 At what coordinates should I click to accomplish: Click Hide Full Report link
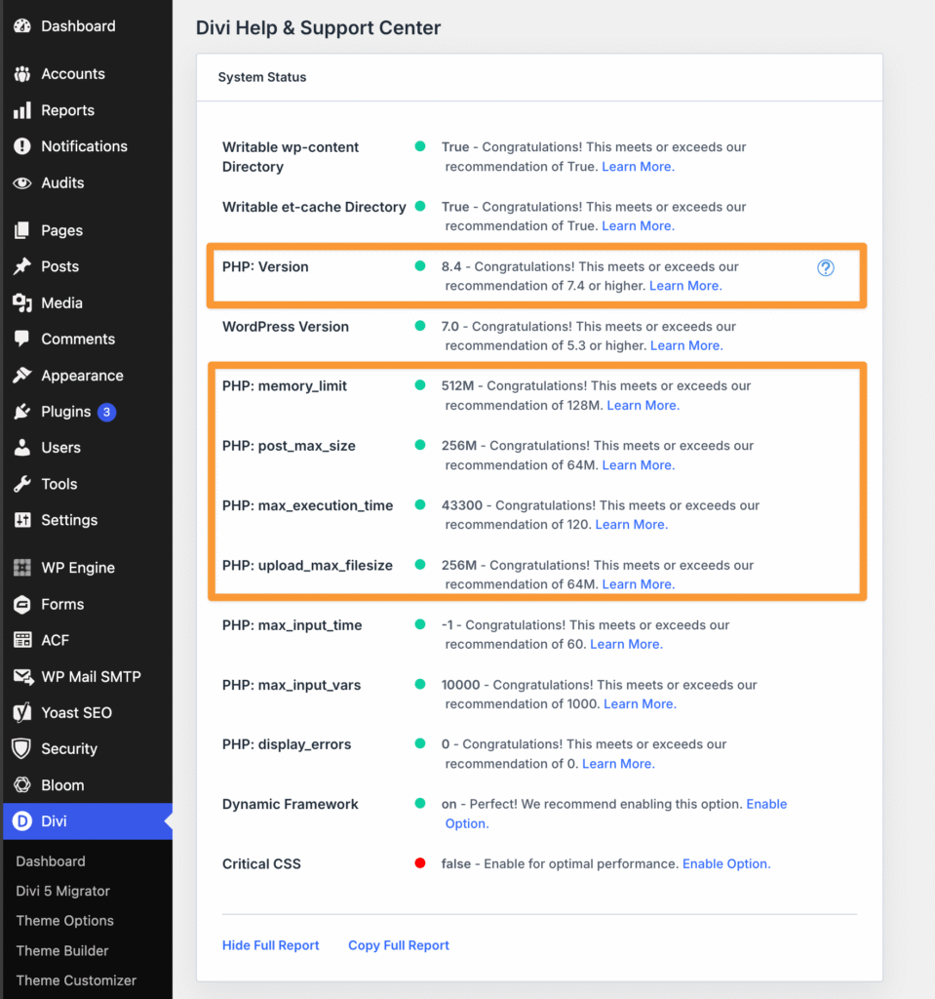[270, 945]
